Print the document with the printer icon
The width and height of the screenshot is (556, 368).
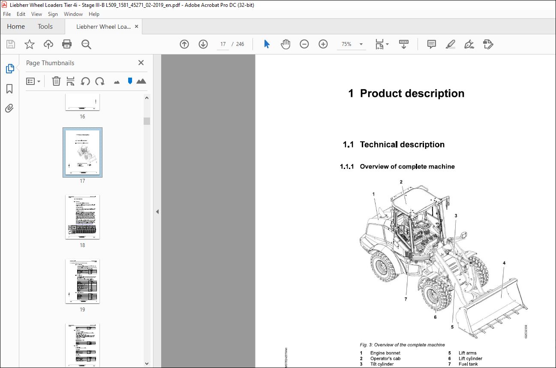tap(67, 44)
